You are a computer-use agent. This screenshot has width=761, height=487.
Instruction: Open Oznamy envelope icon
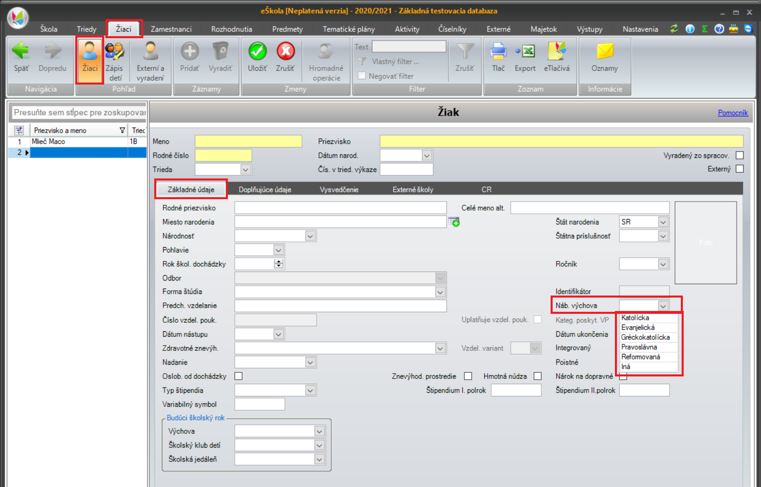coord(605,51)
